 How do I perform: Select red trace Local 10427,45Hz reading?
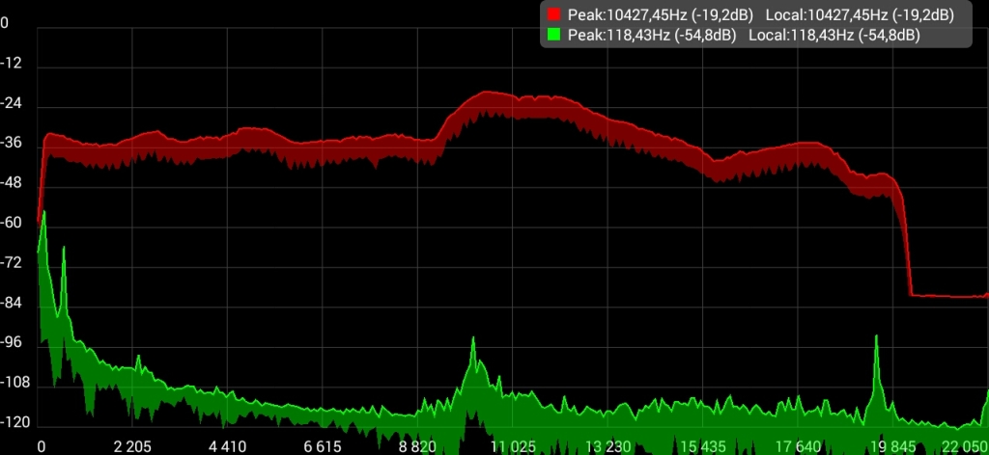coord(860,15)
